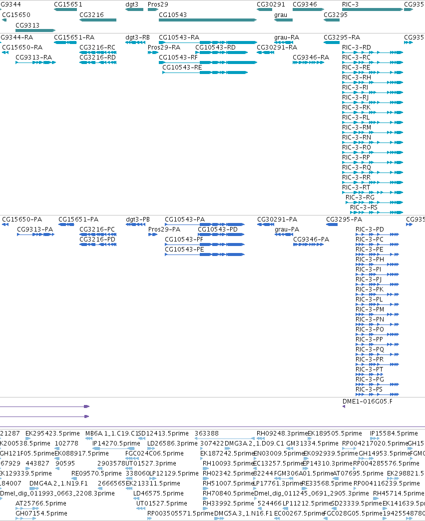Select protein CG10543-PA

pyautogui.click(x=185, y=219)
